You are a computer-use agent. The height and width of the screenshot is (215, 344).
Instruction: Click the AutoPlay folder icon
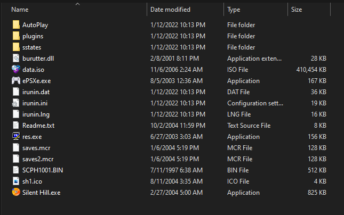[16, 24]
